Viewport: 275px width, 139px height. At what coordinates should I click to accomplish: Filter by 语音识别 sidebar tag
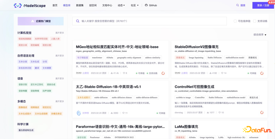point(23,84)
